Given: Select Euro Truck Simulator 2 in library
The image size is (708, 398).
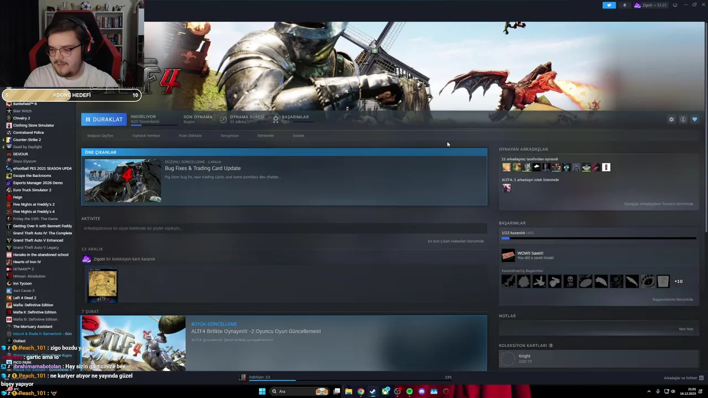Looking at the screenshot, I should click(32, 190).
